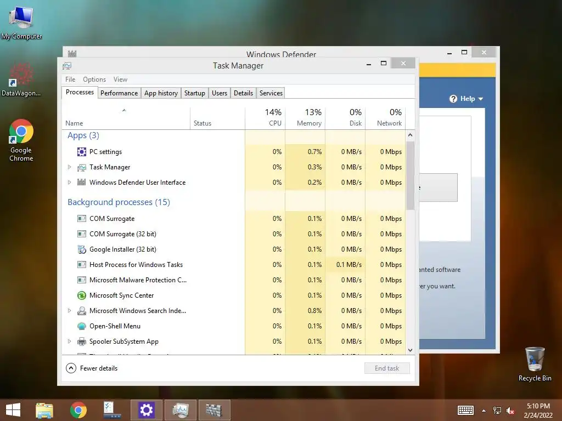Open the View menu
The image size is (562, 421).
tap(120, 79)
